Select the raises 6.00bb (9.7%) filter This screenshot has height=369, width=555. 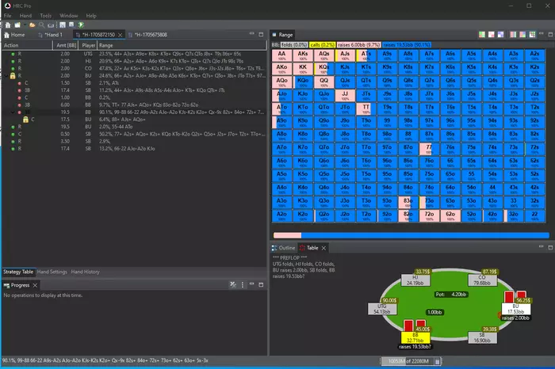[358, 45]
